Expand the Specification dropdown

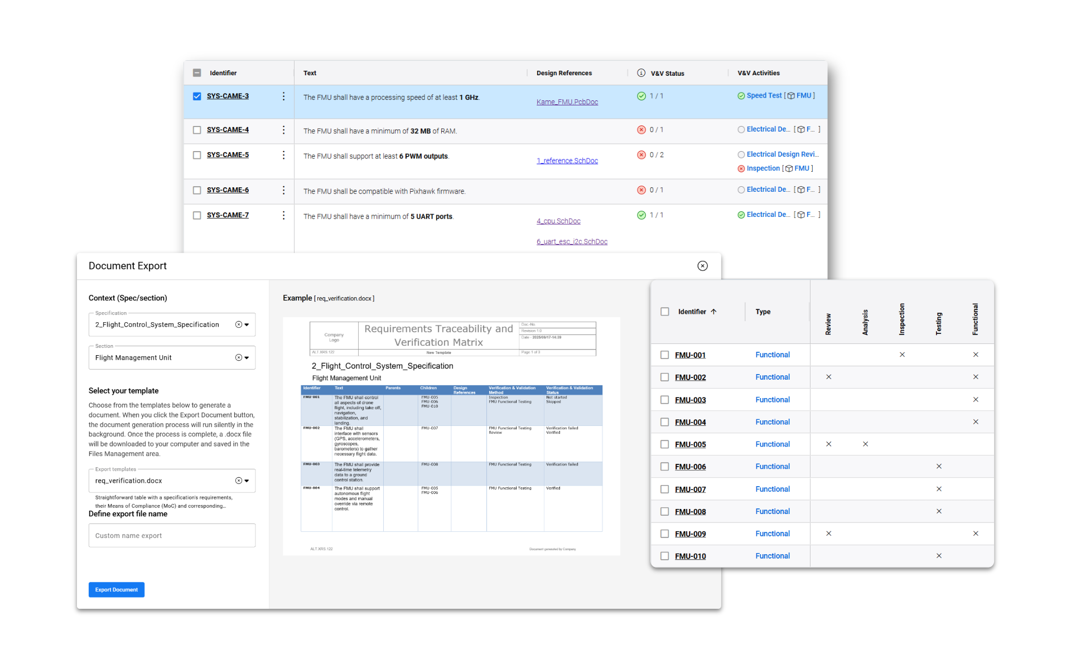[247, 324]
